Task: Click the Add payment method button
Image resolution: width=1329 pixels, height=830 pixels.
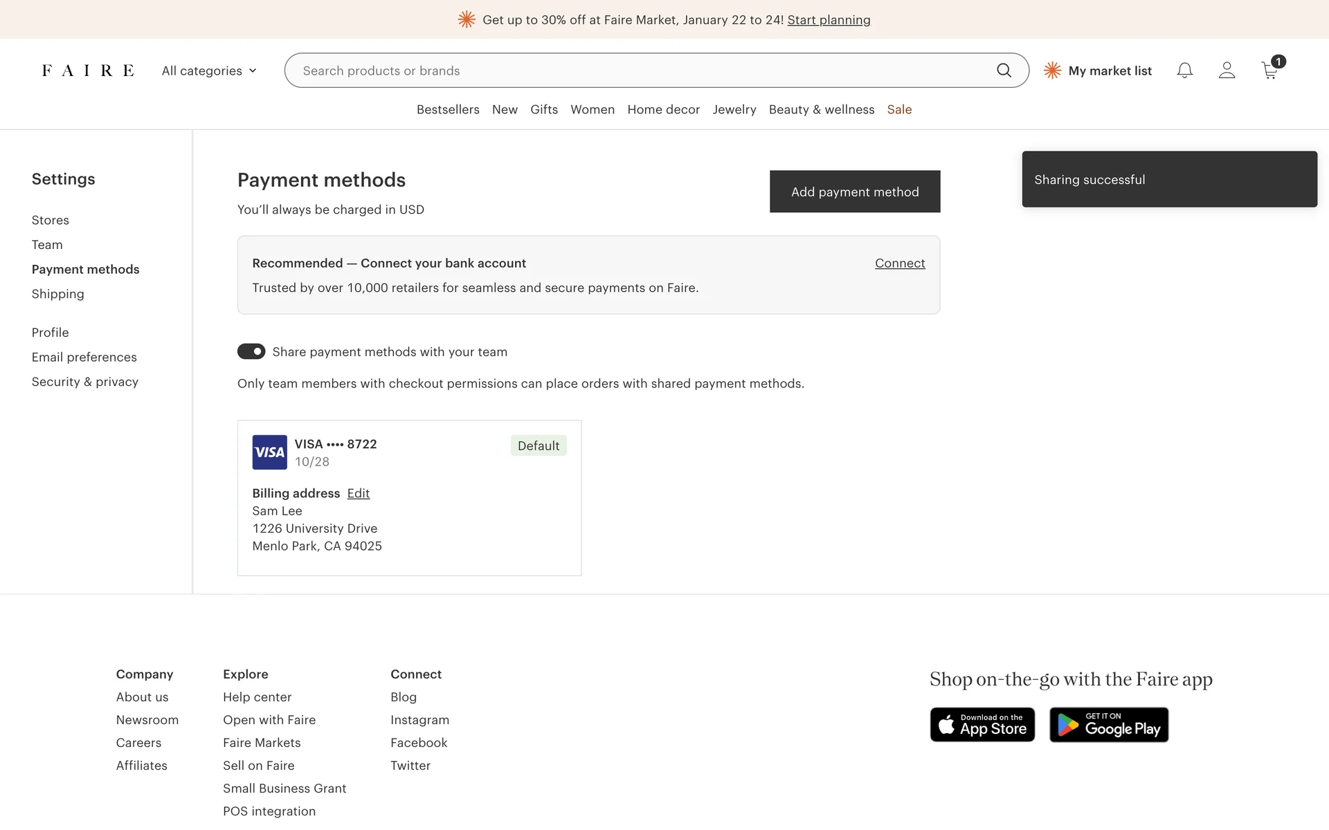Action: point(855,192)
